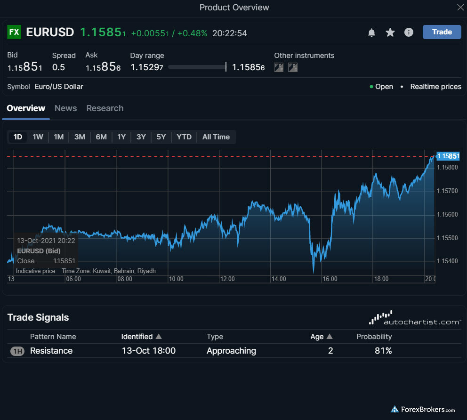This screenshot has width=467, height=420.
Task: Click the Day range slider bar
Action: (x=197, y=67)
